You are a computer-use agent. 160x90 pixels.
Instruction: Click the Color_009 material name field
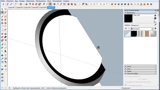(x=143, y=15)
